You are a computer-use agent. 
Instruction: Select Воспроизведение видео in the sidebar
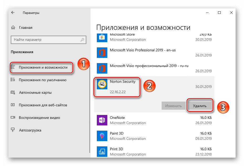39,118
